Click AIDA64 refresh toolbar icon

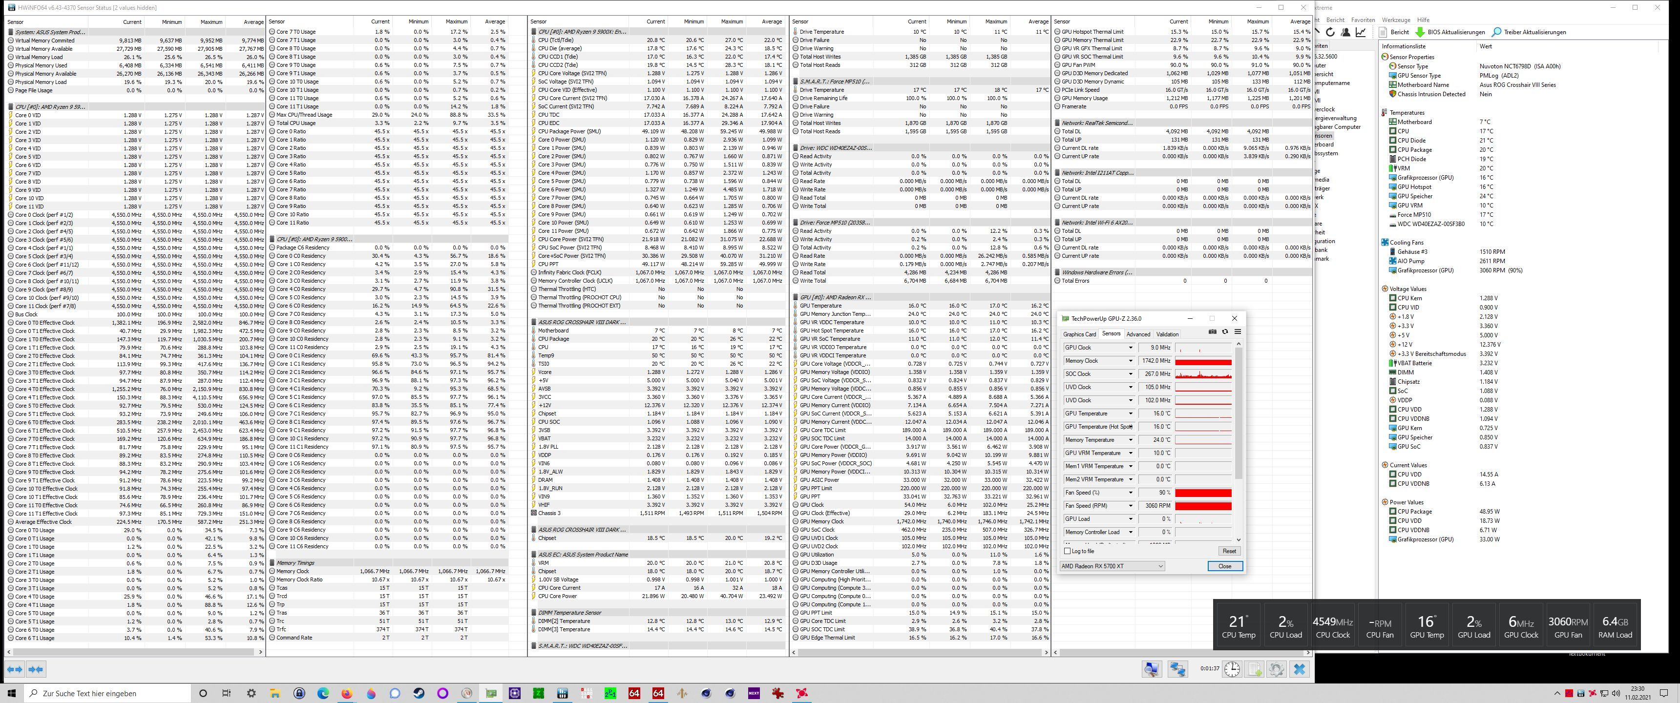1330,32
